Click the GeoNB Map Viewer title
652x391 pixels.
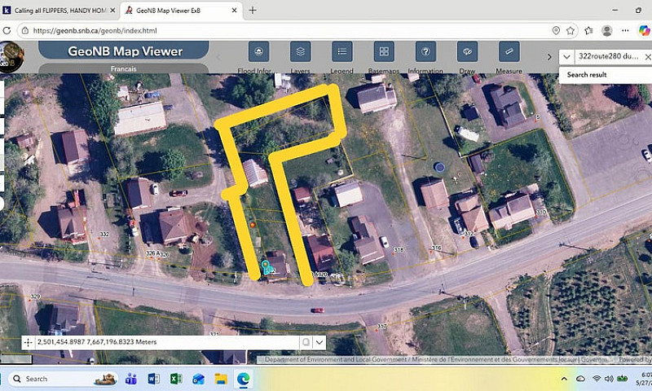[x=126, y=51]
